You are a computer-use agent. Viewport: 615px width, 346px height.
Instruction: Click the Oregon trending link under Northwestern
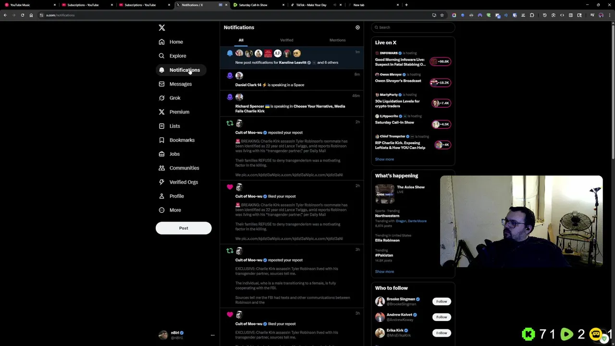point(401,221)
